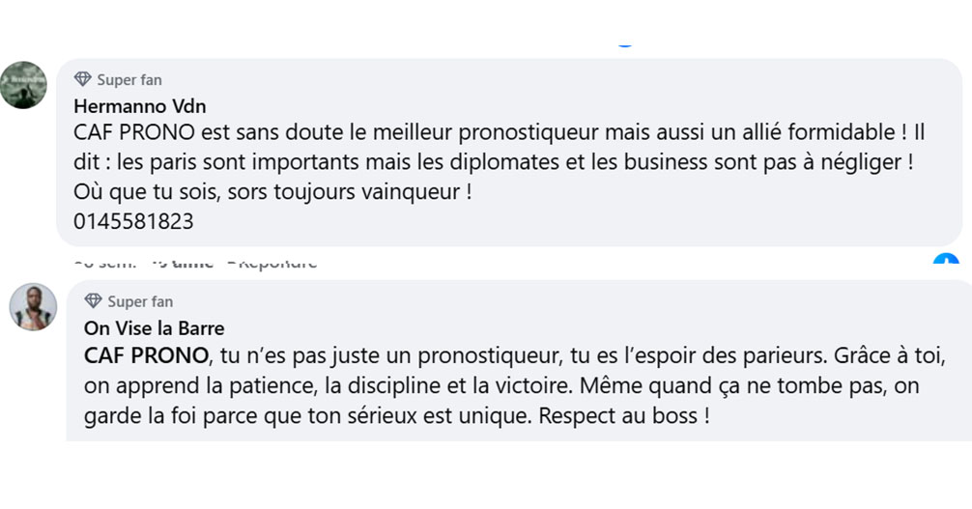Open Hermanno Vdn's profile picture

click(23, 85)
